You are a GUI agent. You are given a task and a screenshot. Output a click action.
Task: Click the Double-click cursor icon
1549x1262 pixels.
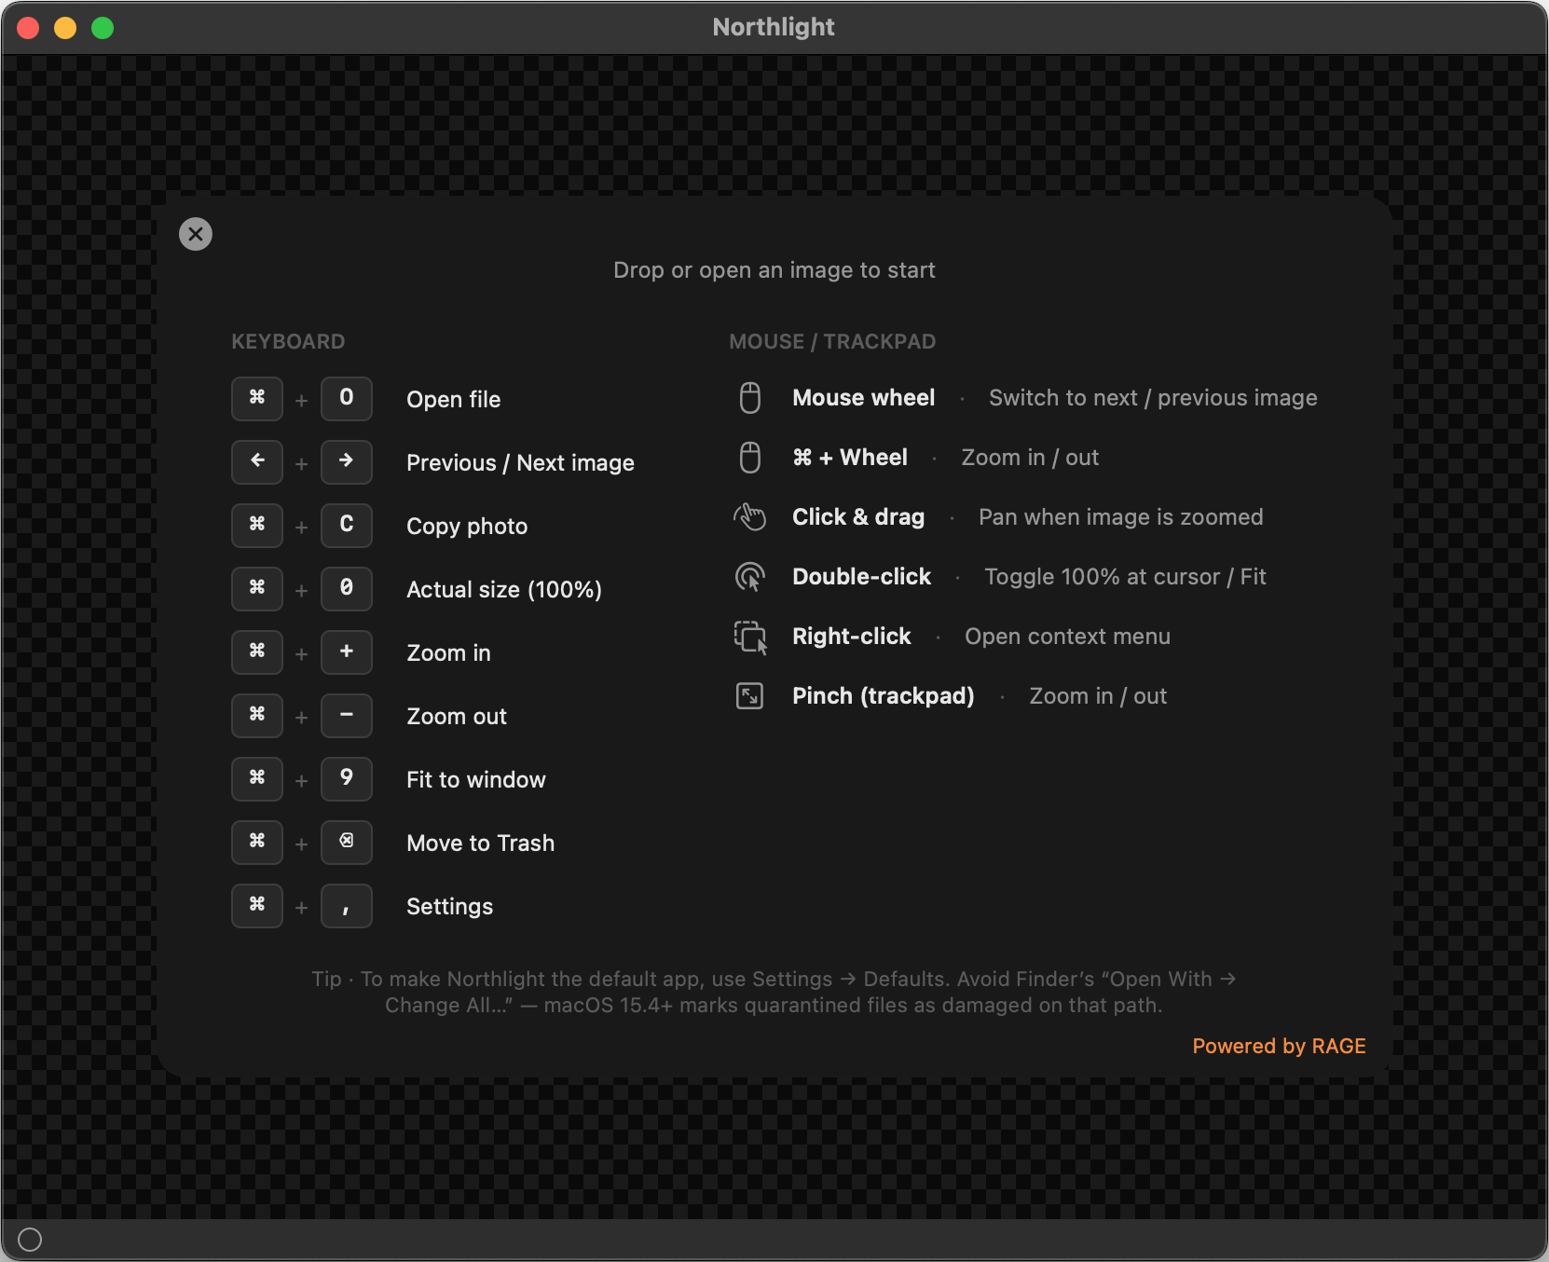(x=750, y=577)
